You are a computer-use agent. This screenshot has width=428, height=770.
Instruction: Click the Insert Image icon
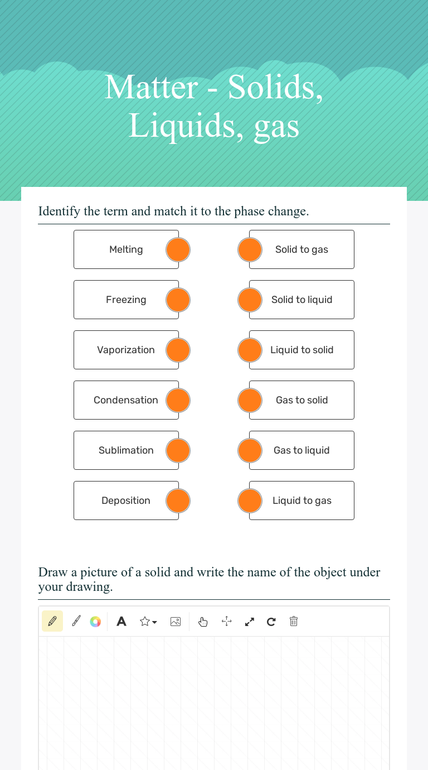(176, 621)
